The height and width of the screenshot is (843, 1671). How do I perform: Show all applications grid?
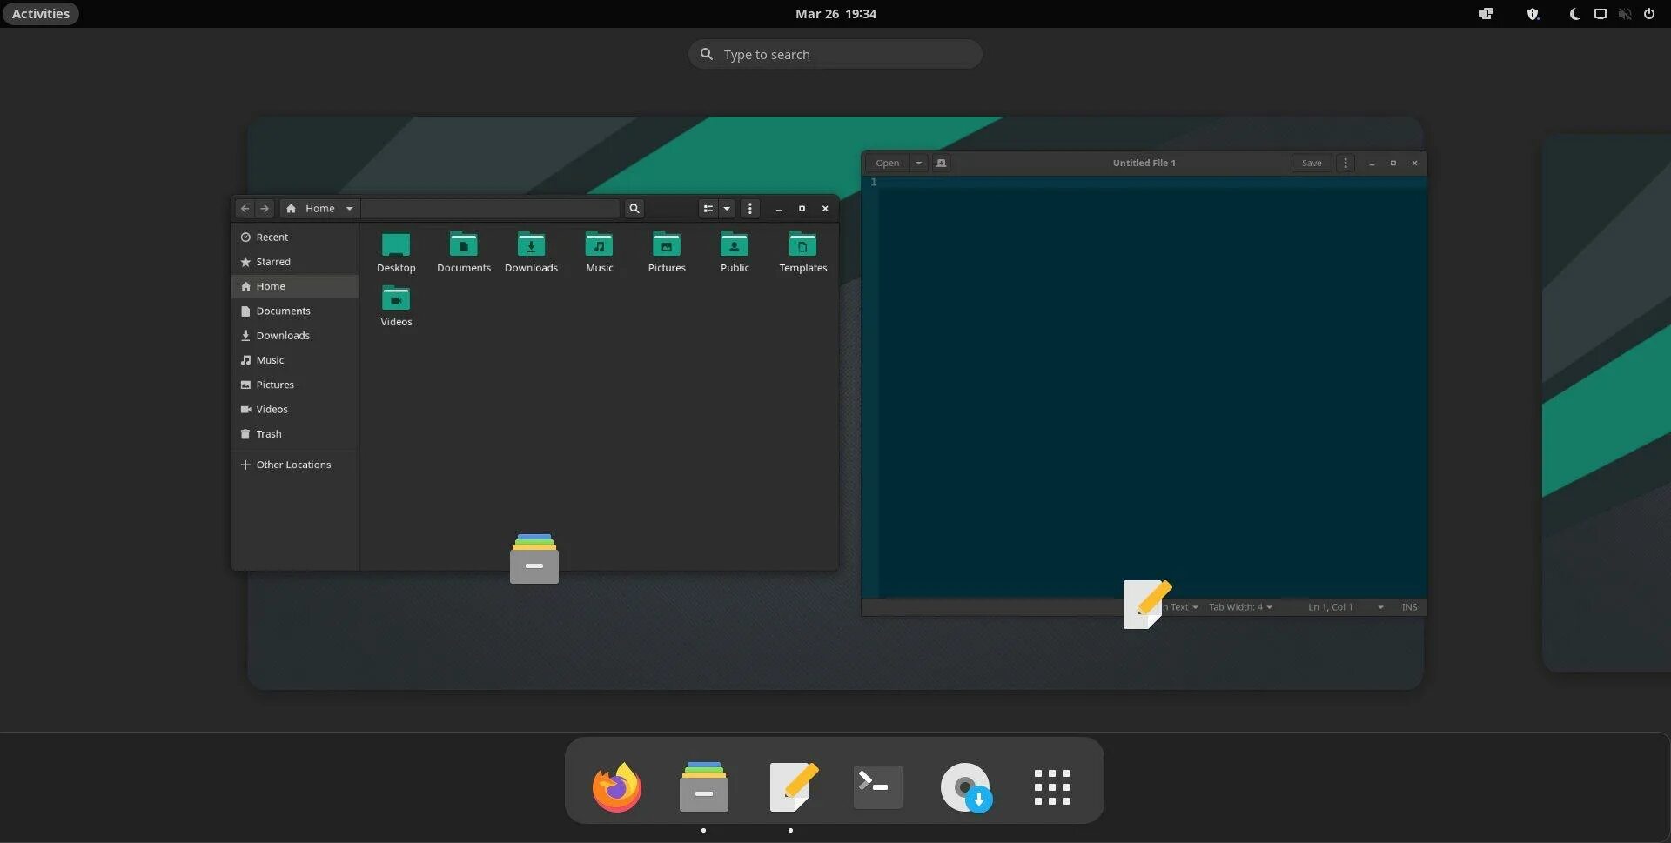[1051, 787]
